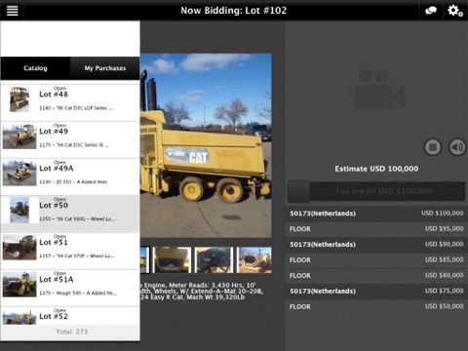Open the hamburger menu icon

pyautogui.click(x=12, y=11)
